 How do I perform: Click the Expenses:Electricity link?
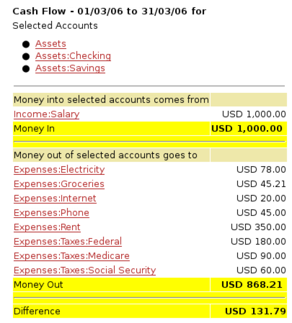59,170
